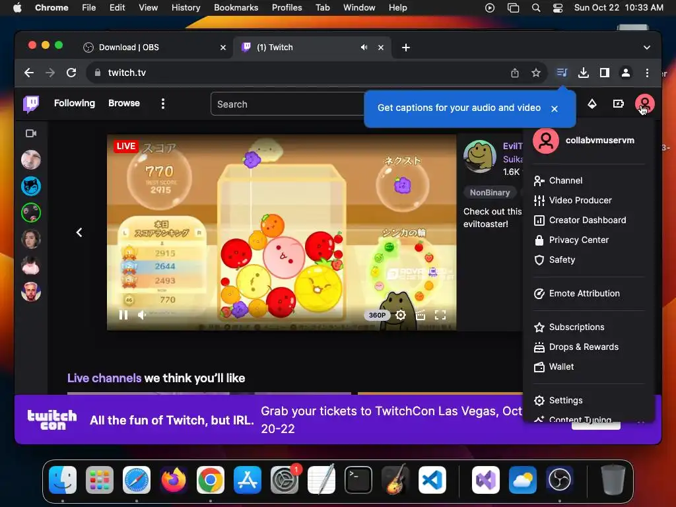This screenshot has height=507, width=676.
Task: Go to previous carousel stream
Action: (x=79, y=233)
